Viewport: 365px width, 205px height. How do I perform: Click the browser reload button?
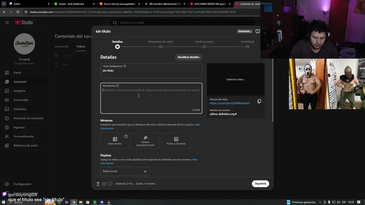[x=18, y=12]
